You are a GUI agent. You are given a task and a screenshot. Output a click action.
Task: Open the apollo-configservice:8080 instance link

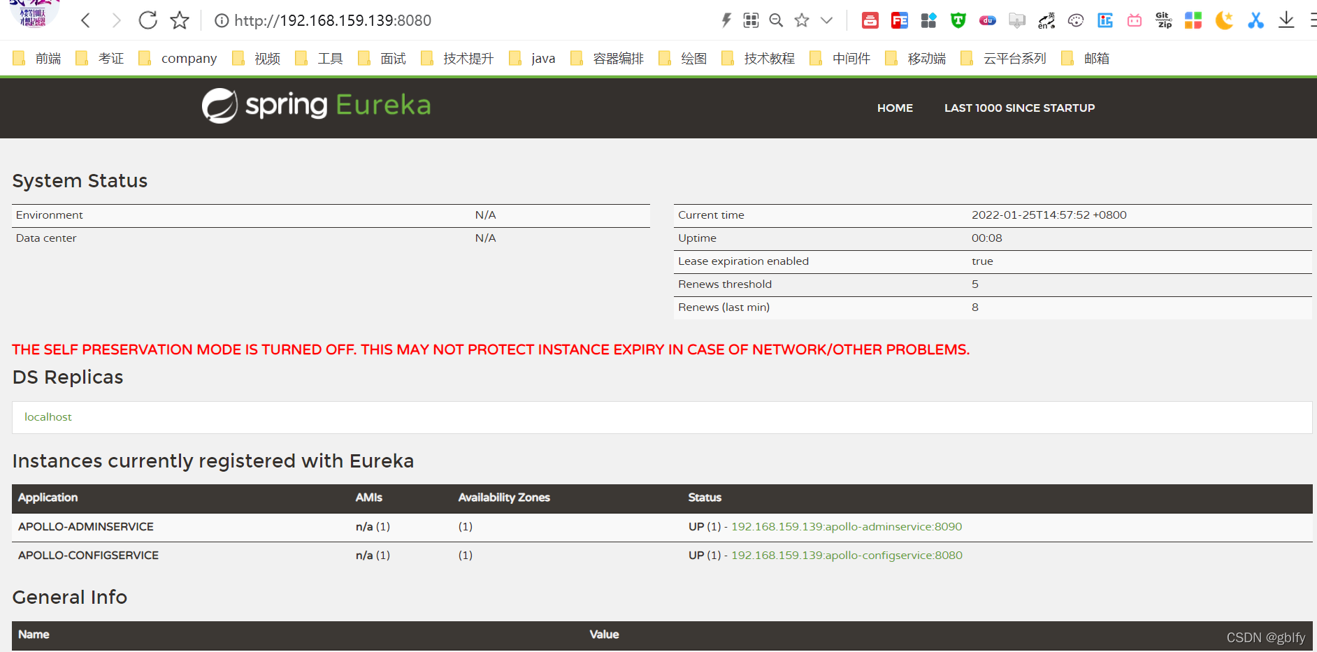pos(847,555)
